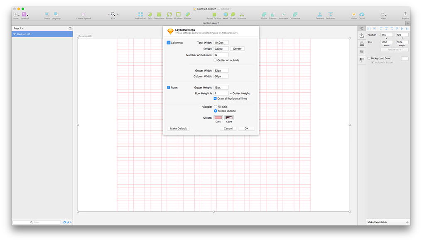Open the View toolbar dropdown
Screen dimensions: 422x242
[383, 14]
